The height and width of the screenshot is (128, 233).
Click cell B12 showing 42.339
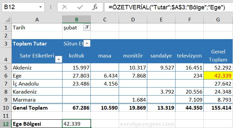[x=76, y=124]
